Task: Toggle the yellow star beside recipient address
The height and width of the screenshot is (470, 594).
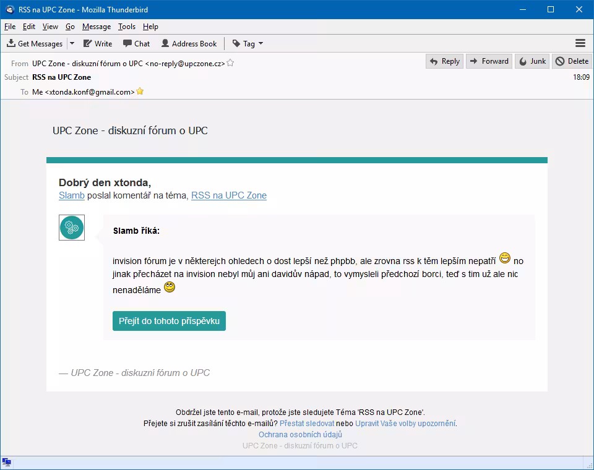Action: [x=140, y=92]
